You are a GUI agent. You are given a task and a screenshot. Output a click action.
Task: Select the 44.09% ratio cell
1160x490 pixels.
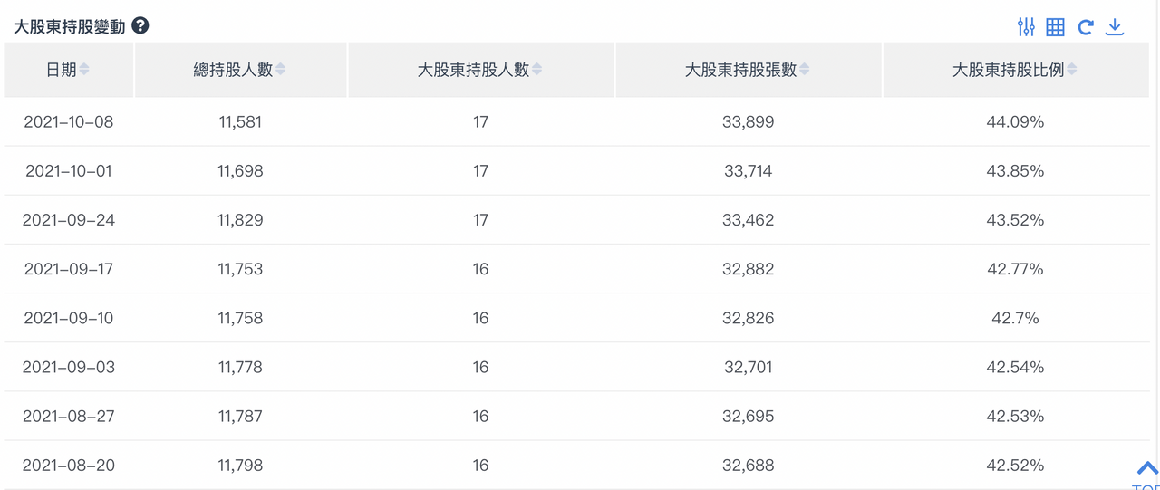(1015, 122)
